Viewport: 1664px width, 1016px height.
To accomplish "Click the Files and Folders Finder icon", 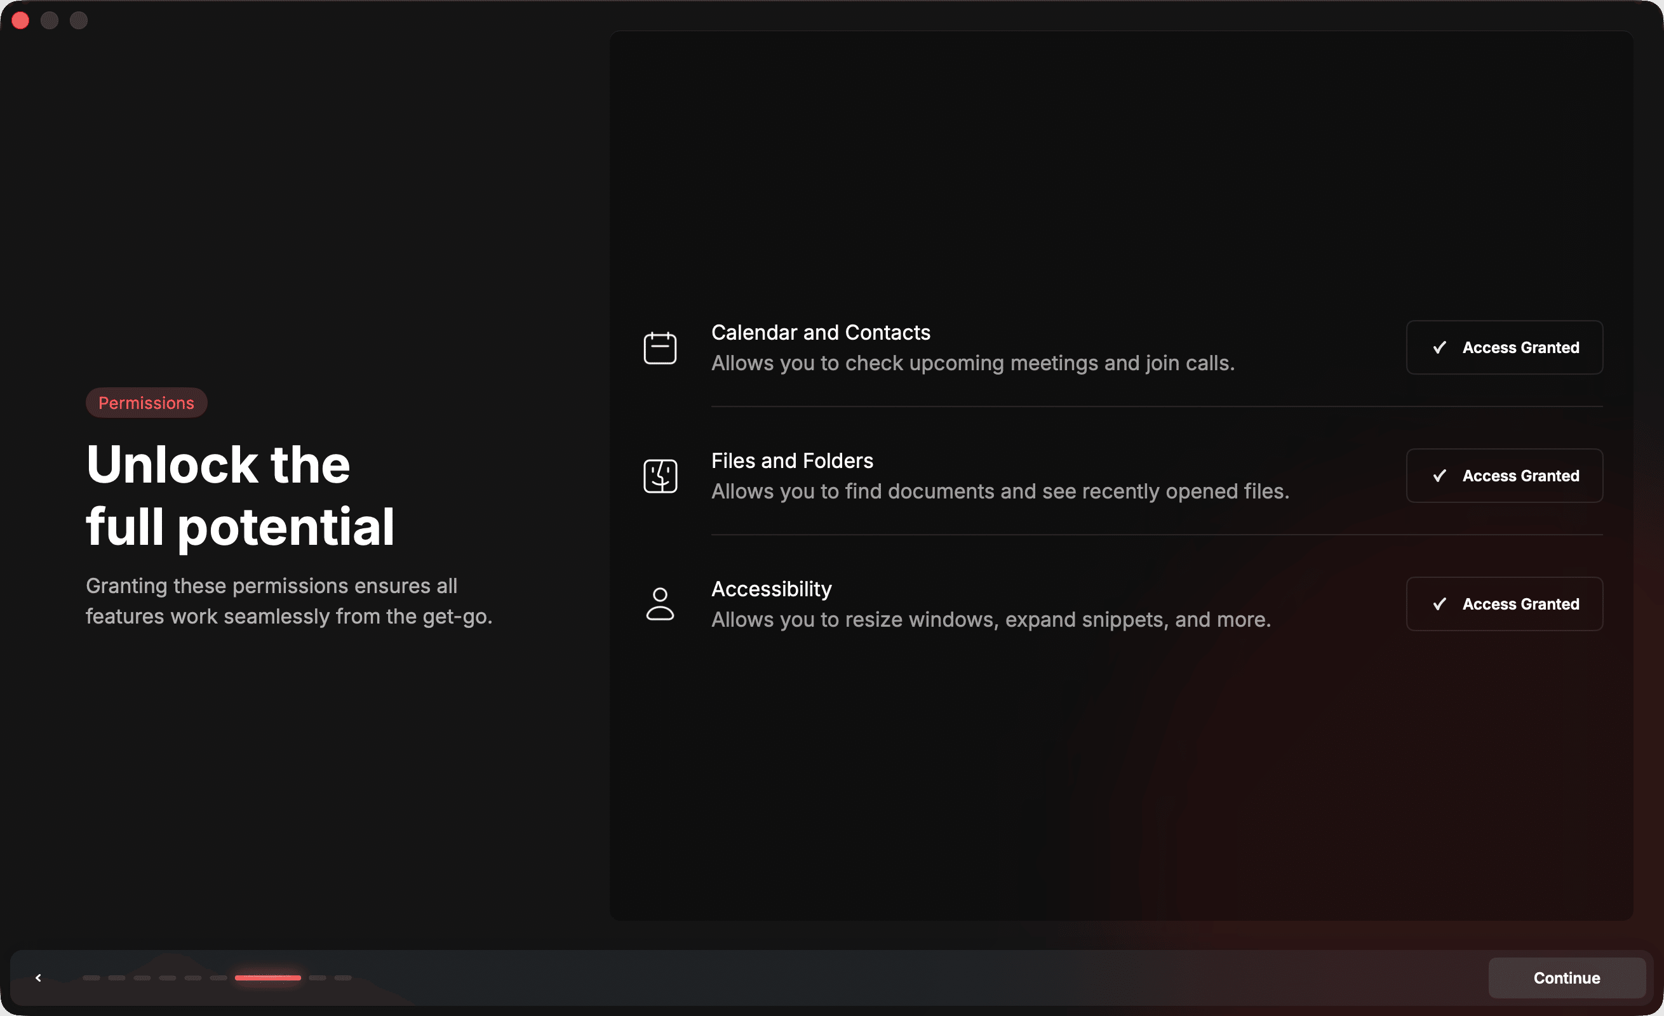I will [660, 476].
